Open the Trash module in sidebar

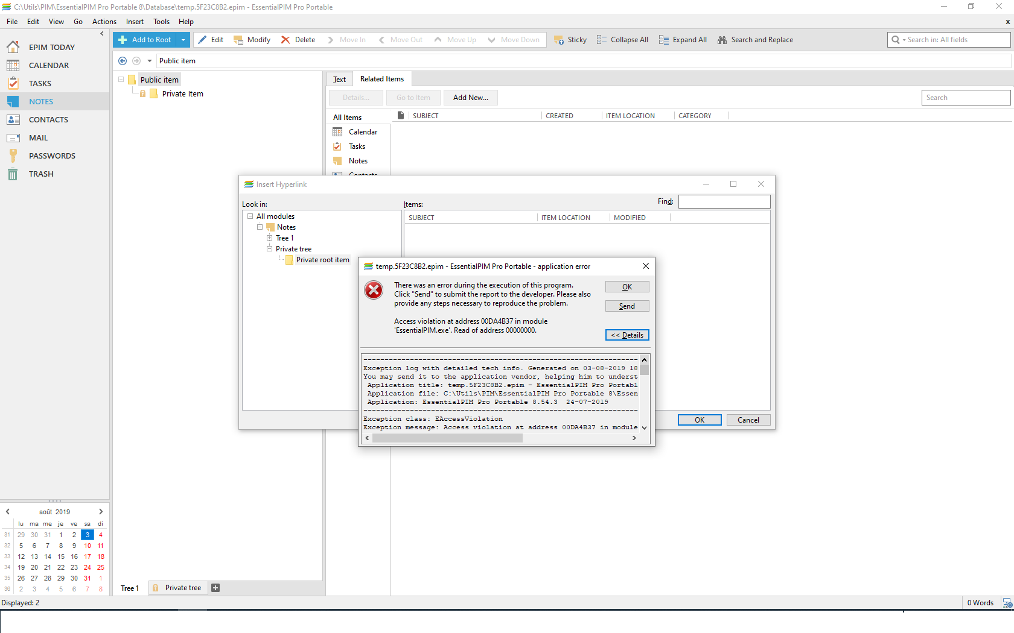coord(41,174)
